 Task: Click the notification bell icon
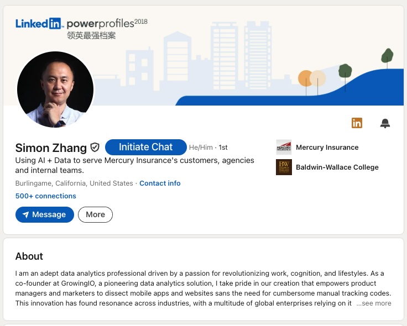click(x=385, y=123)
